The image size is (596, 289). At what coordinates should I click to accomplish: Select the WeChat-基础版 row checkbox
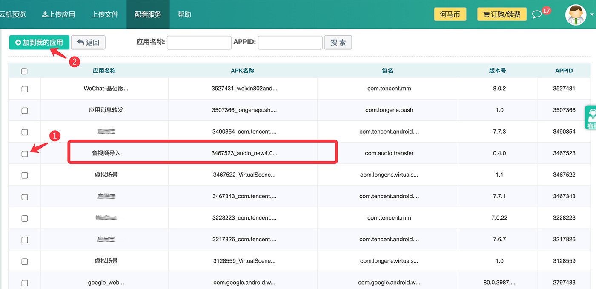(25, 89)
